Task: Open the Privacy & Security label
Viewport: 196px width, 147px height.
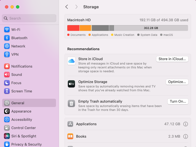Action: pyautogui.click(x=26, y=144)
